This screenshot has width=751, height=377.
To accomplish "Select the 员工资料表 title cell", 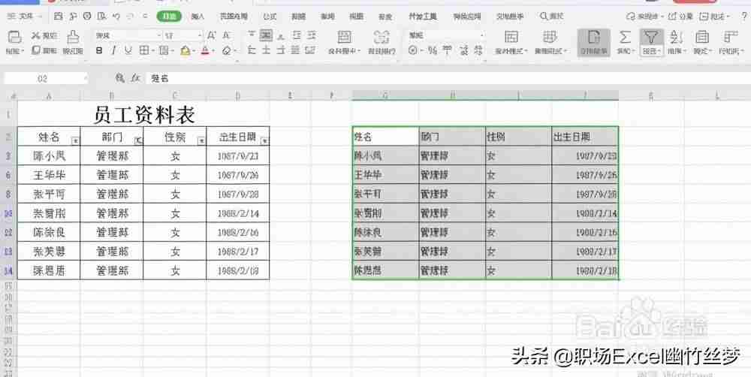I will click(x=143, y=114).
